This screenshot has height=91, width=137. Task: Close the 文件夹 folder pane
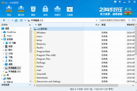30,25
